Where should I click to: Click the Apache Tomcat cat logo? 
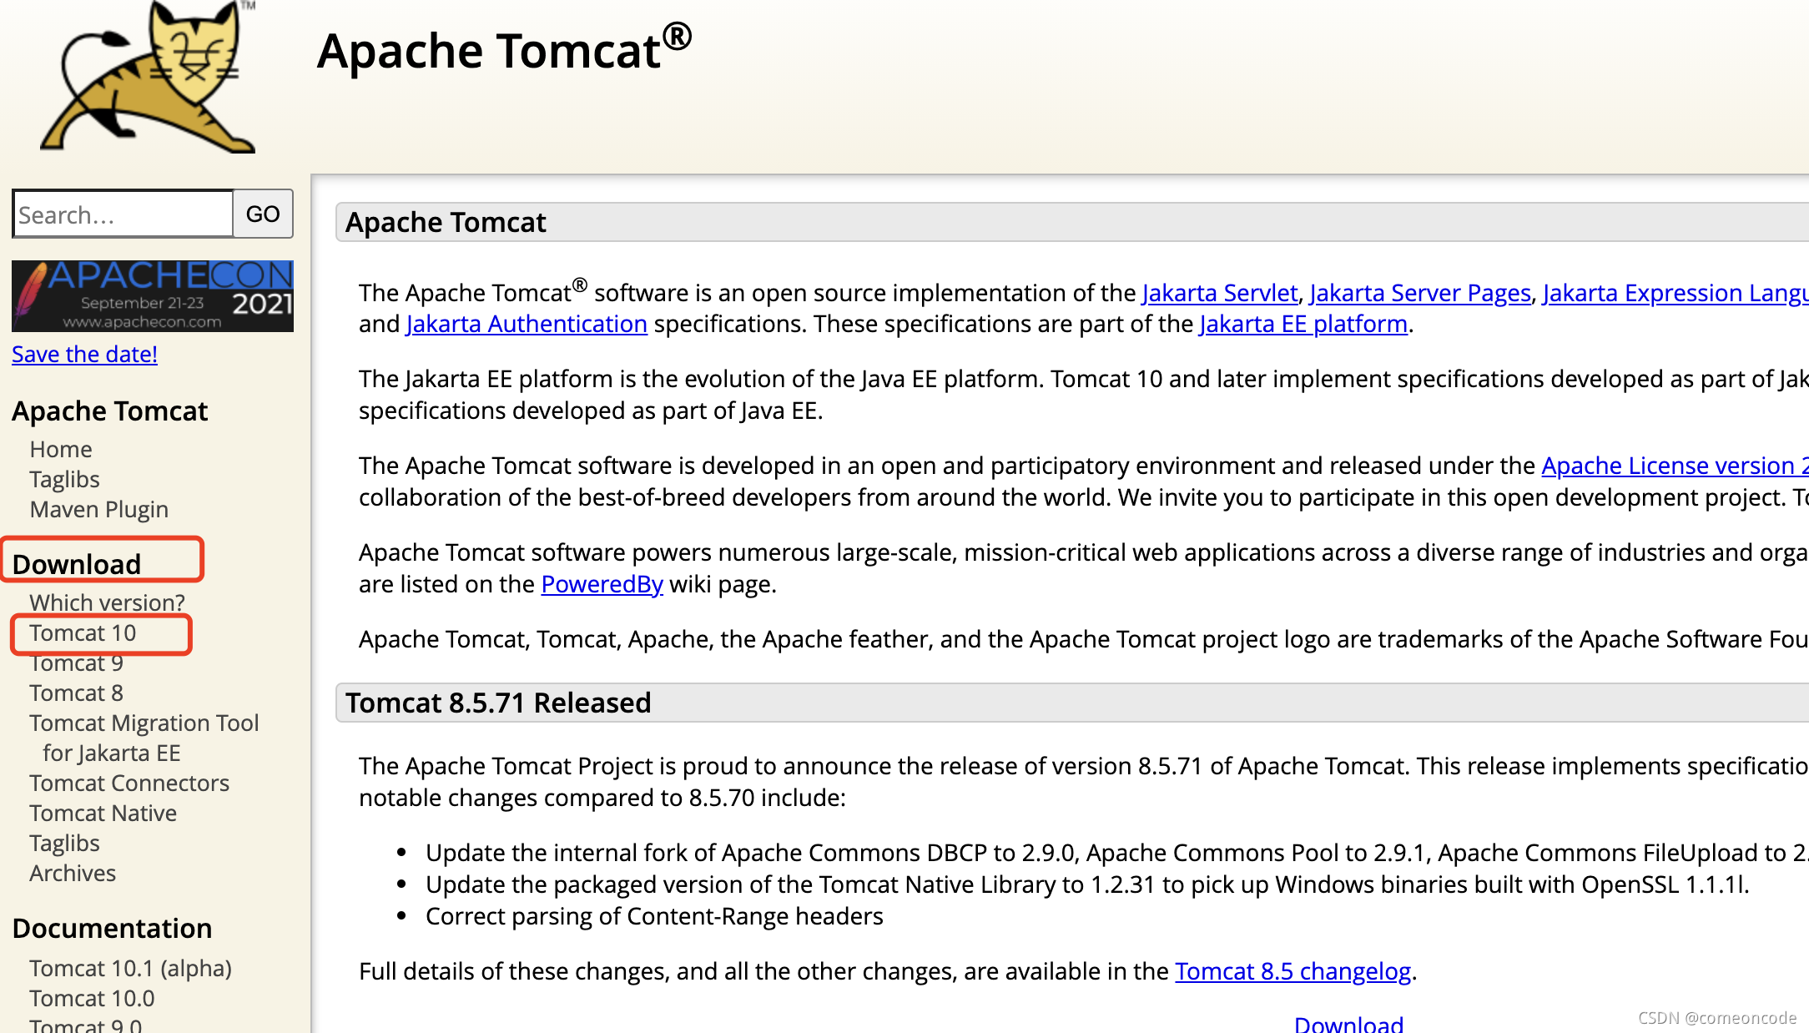coord(148,77)
